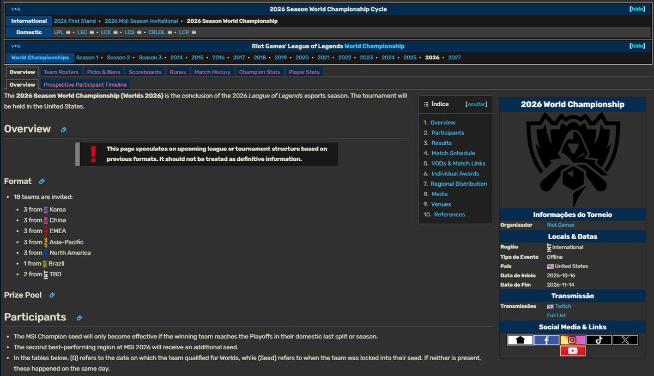
Task: Open the Facebook social link
Action: point(546,339)
